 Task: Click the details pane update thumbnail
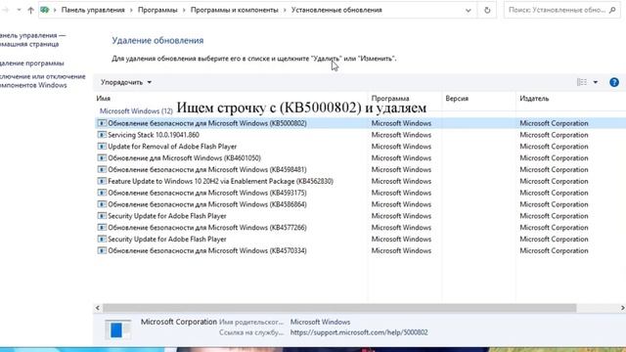click(117, 330)
